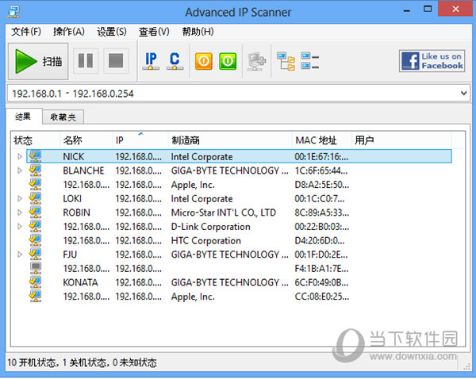
Task: Sort by the 名称 column header
Action: (x=86, y=140)
